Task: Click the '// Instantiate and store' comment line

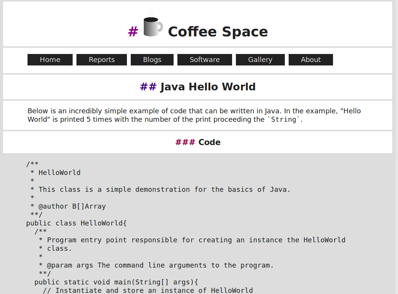Action: (148, 291)
